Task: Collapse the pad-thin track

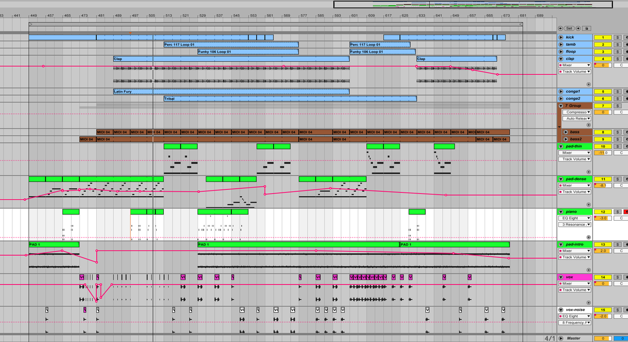Action: 561,146
